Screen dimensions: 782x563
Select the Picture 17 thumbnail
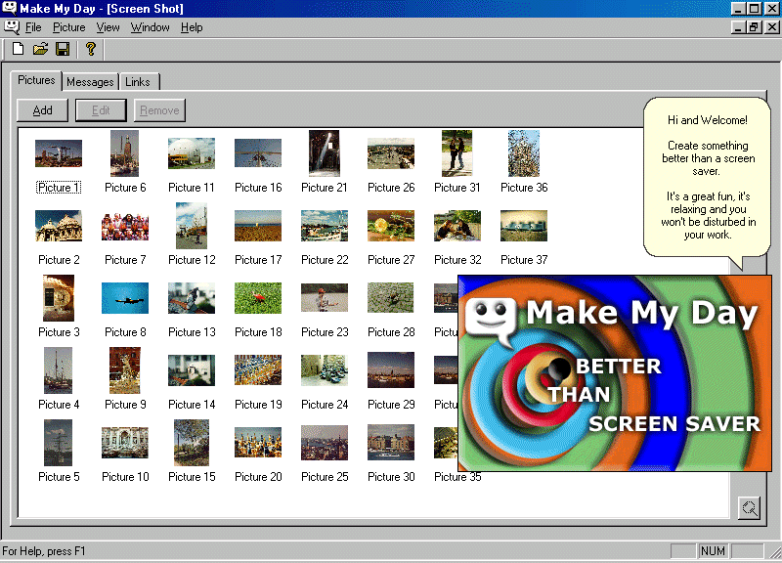coord(258,226)
